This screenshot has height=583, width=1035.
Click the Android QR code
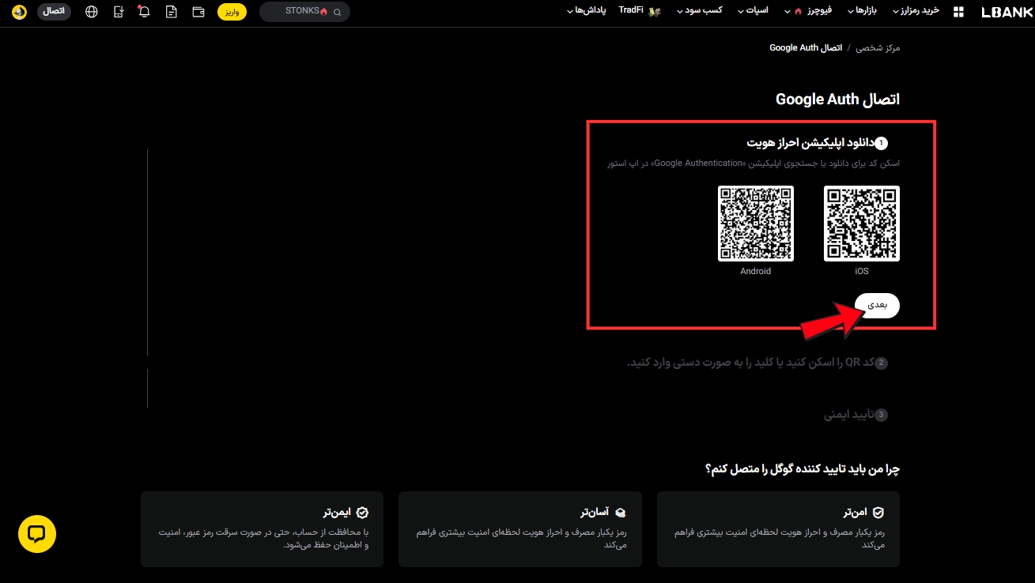pos(756,224)
